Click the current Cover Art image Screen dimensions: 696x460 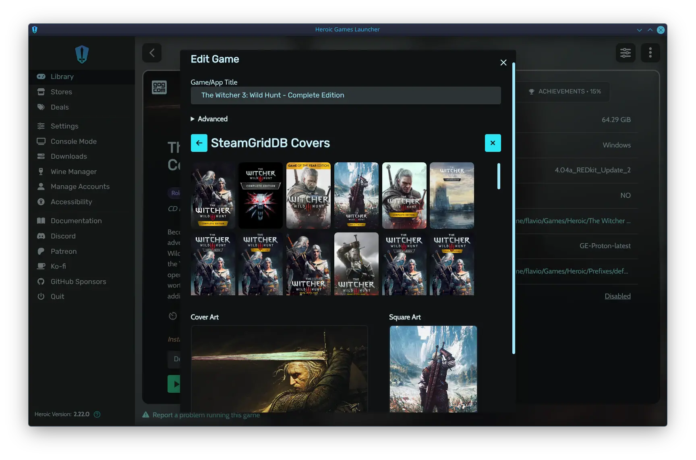pyautogui.click(x=279, y=369)
